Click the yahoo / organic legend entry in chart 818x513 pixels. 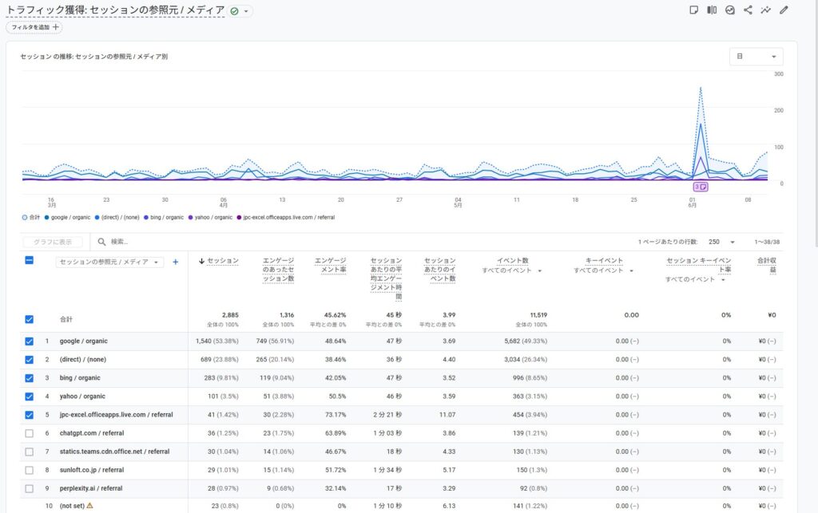click(x=210, y=218)
